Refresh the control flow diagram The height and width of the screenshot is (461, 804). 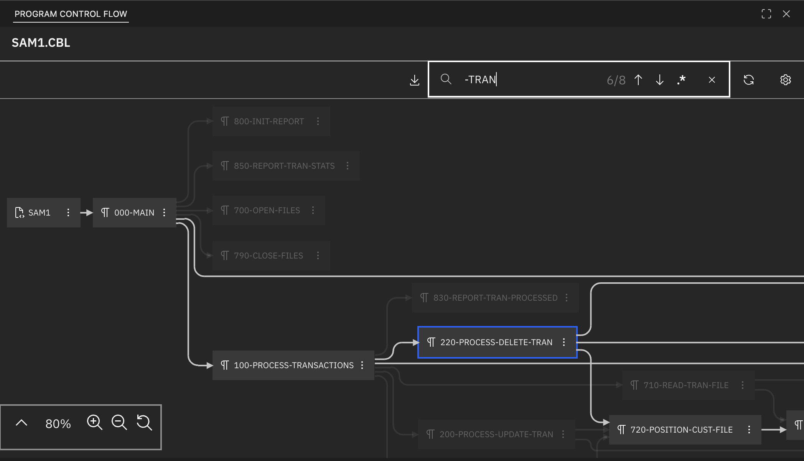pyautogui.click(x=749, y=80)
